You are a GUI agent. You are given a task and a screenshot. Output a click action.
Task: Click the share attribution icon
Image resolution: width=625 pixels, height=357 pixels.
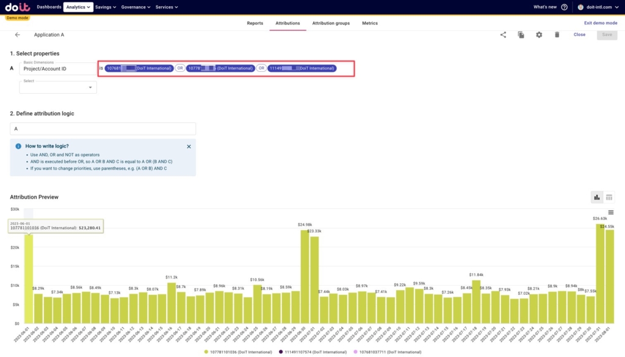click(503, 35)
